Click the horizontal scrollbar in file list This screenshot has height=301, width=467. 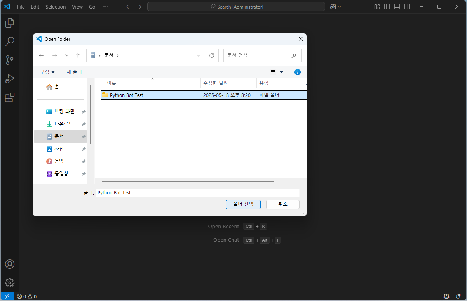188,181
